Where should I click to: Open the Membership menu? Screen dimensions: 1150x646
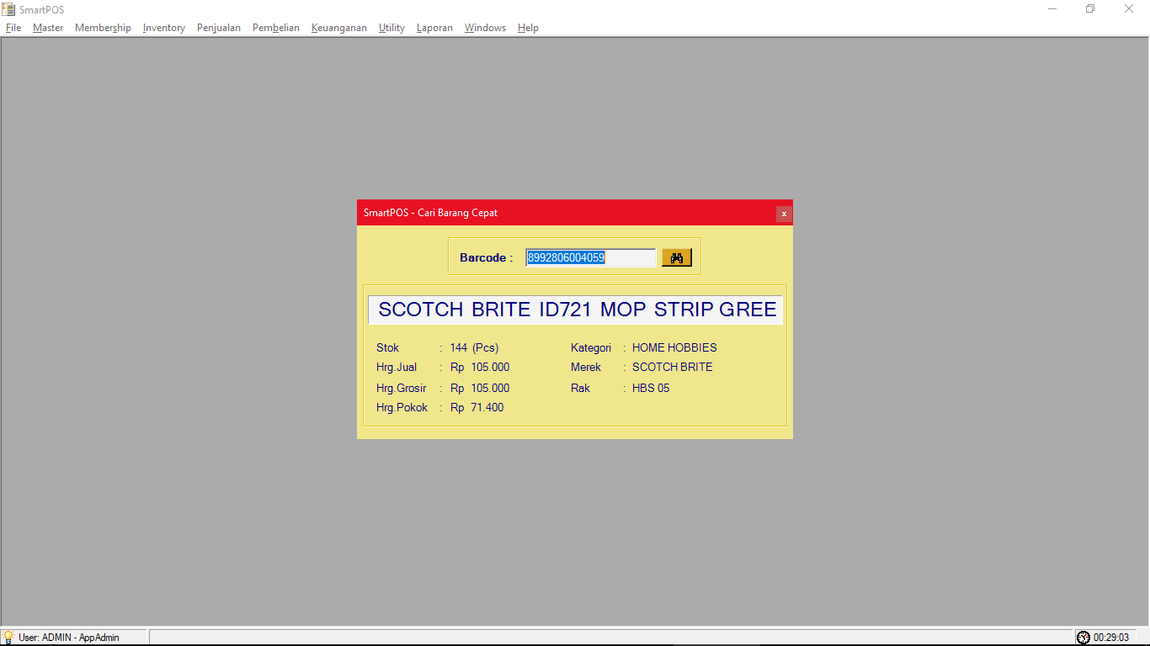click(103, 28)
